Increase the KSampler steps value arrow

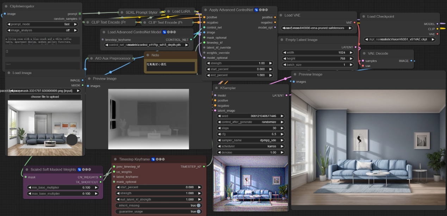point(282,128)
